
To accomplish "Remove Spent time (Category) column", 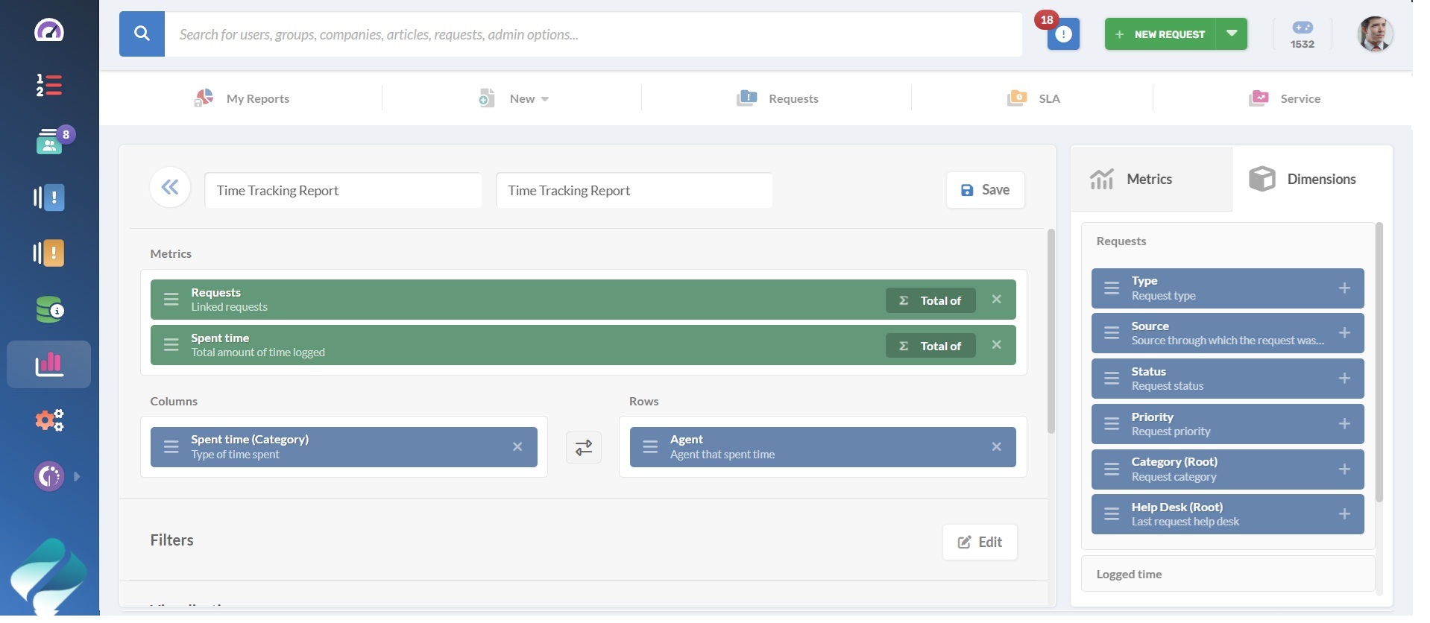I will [x=517, y=447].
